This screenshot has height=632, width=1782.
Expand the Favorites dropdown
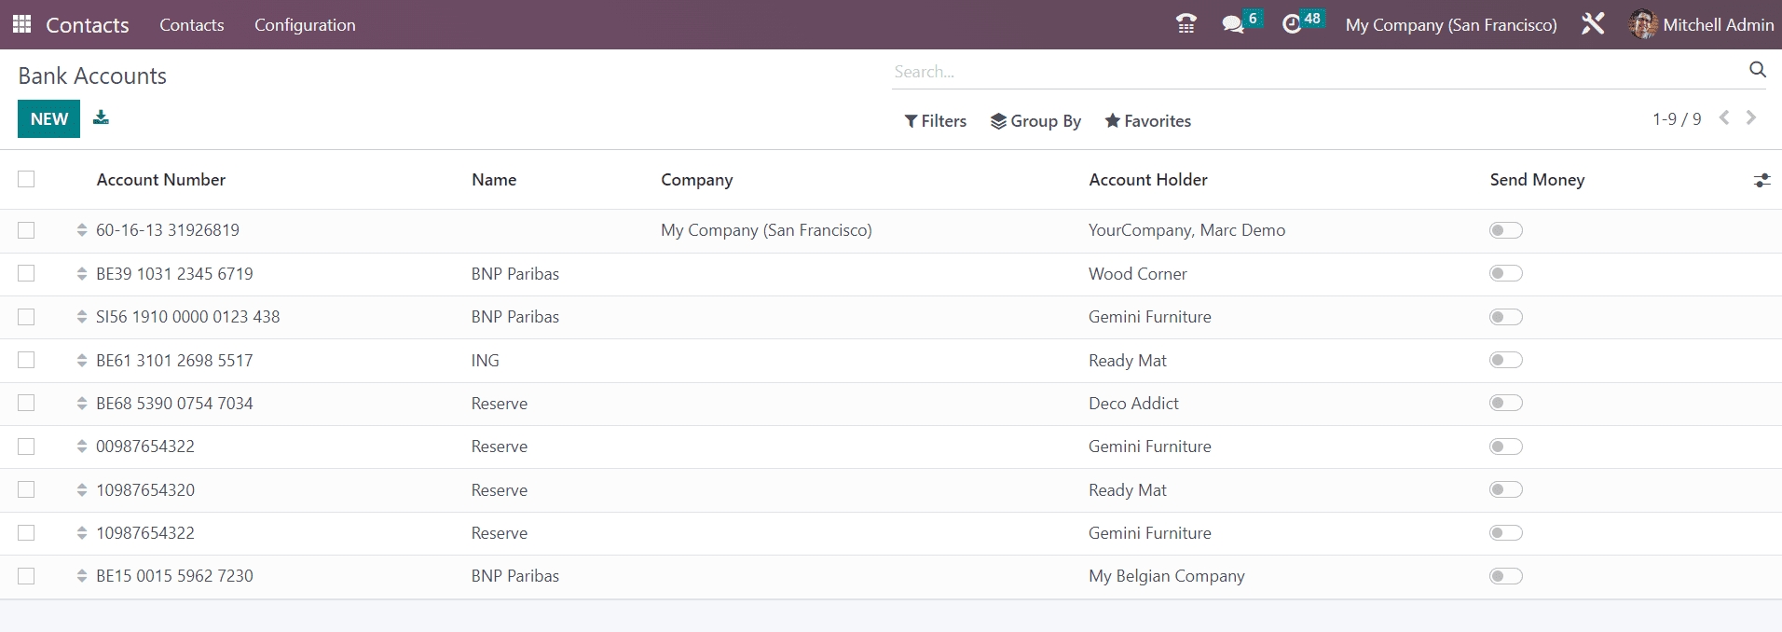coord(1147,121)
